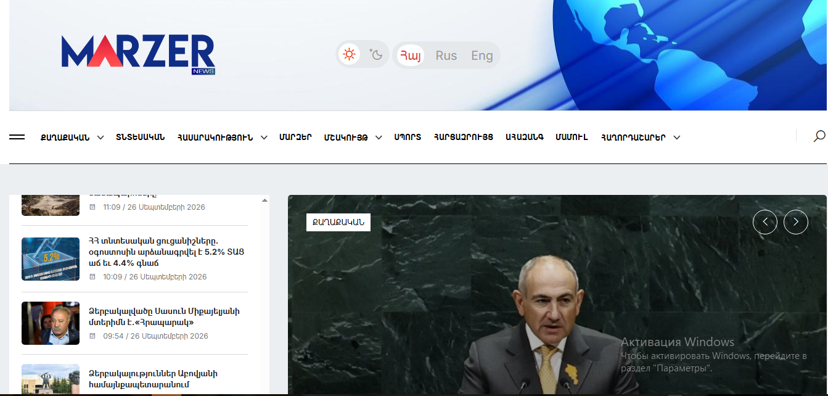Open article about ՀՀ տնտեսական ցուցանիշները
Viewport: 828px width, 396px height.
click(x=166, y=252)
